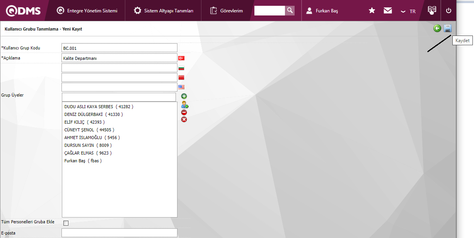Click the US flag icon

[181, 87]
